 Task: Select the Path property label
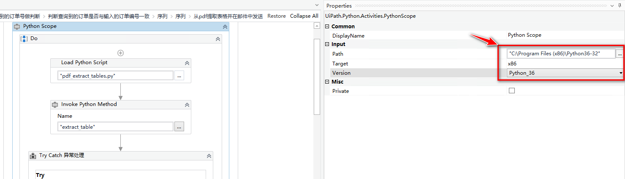coord(338,54)
